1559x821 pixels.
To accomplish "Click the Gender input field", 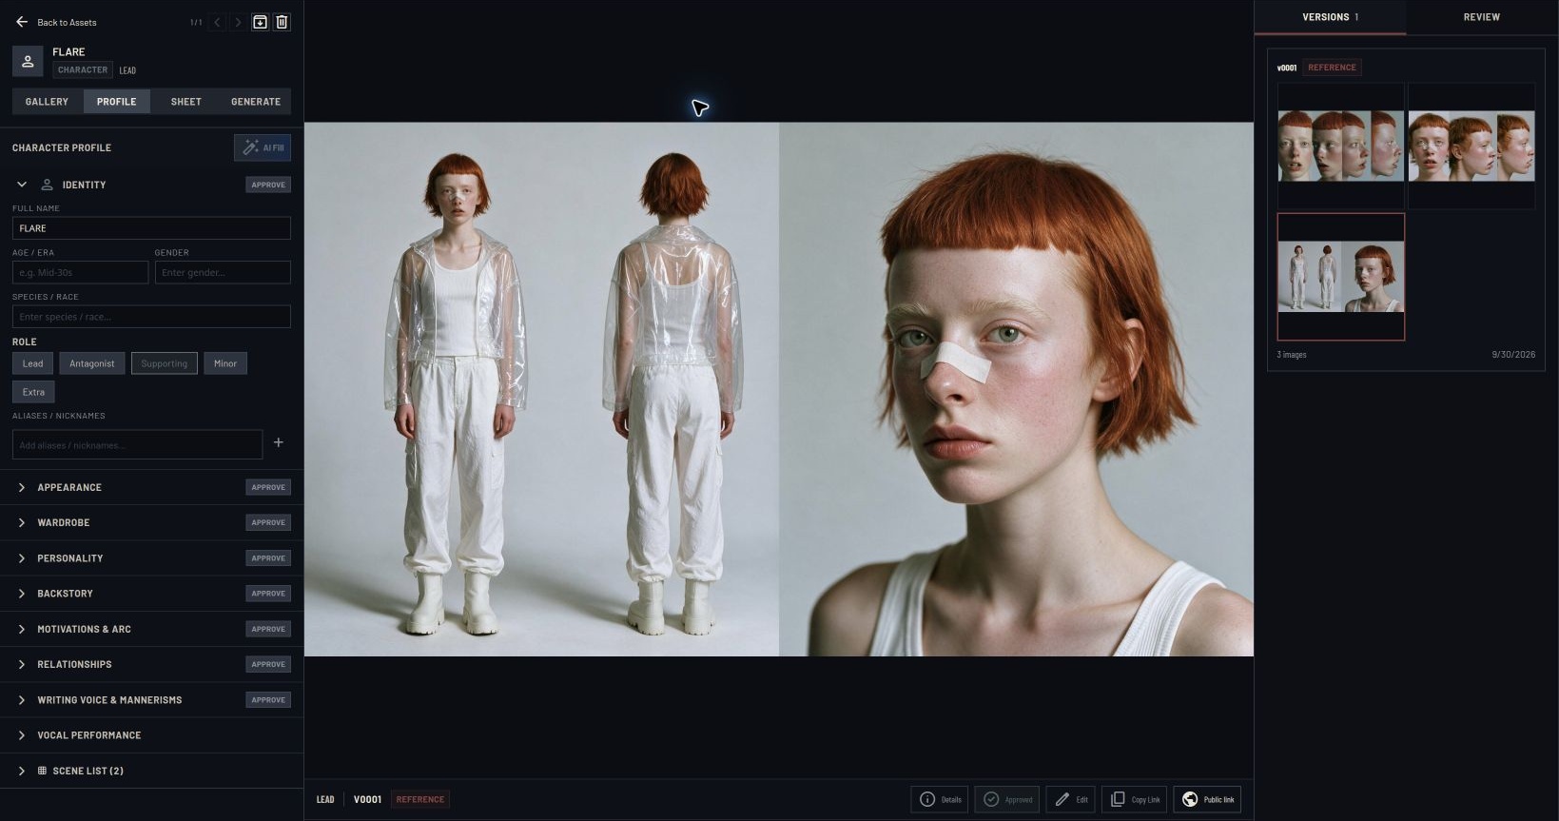I will (223, 272).
